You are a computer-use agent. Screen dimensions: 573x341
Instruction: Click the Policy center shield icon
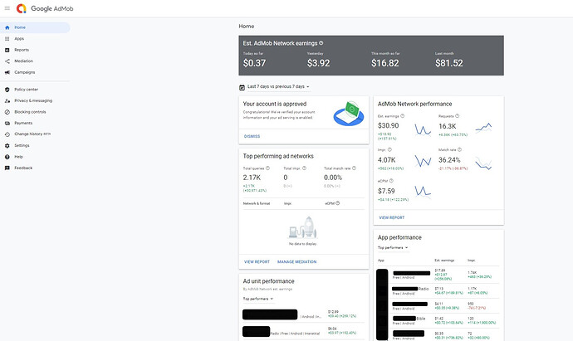coord(7,89)
